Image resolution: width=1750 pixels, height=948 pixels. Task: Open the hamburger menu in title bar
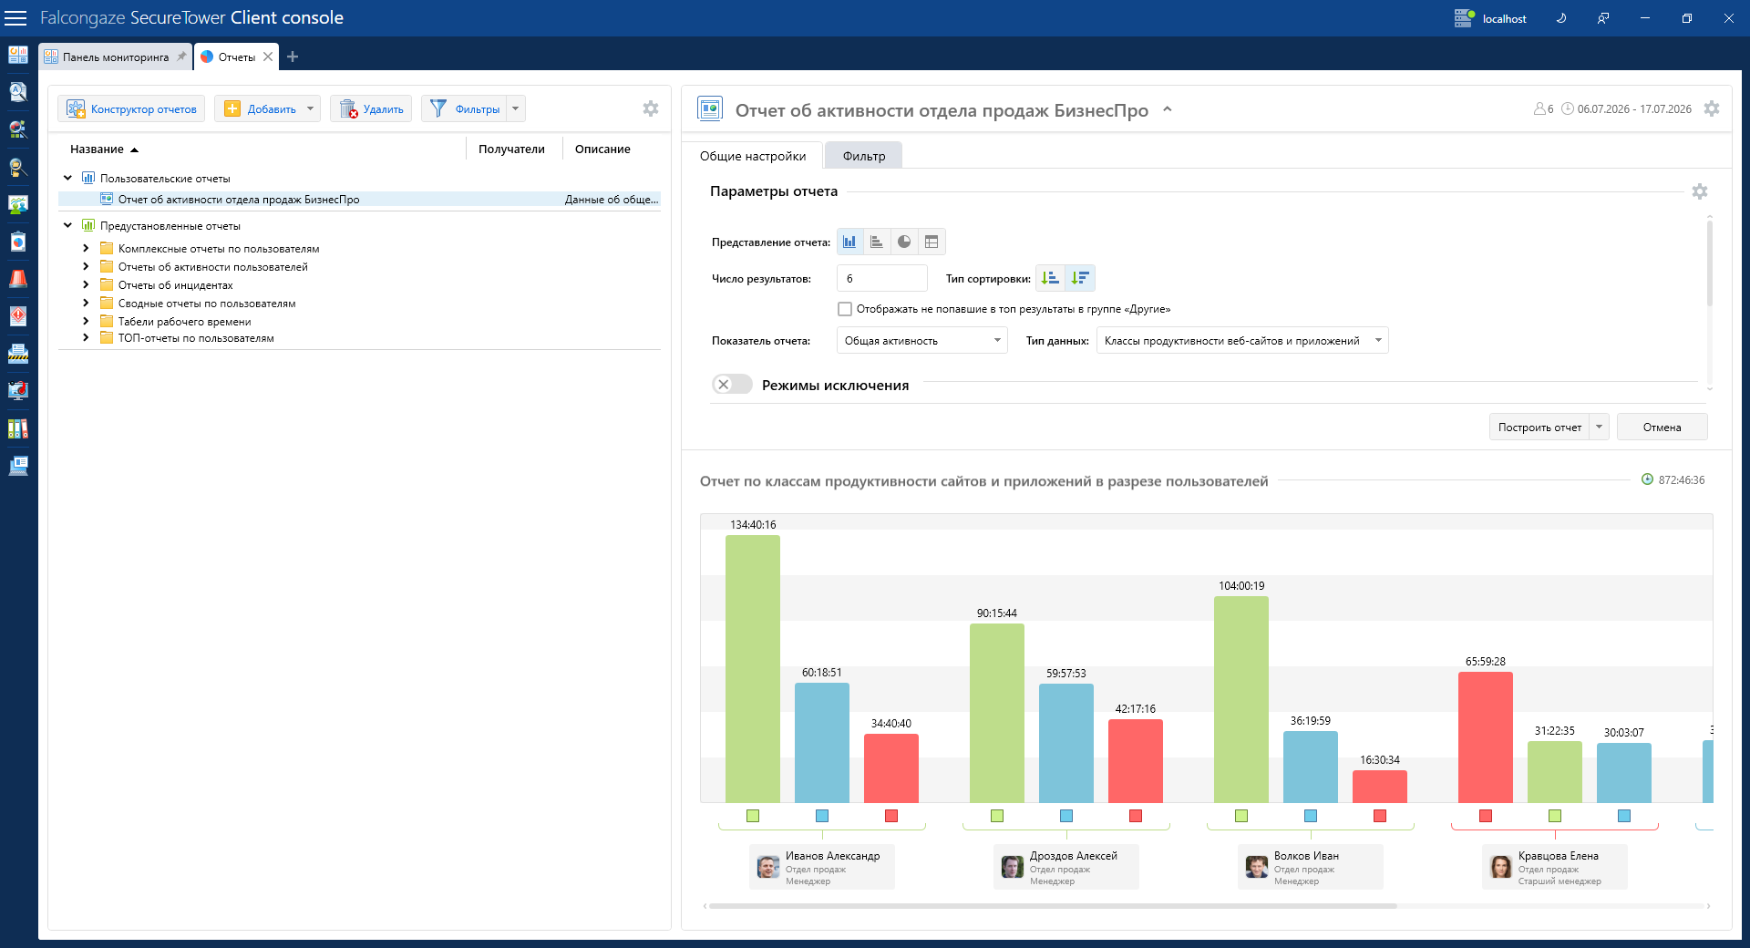(16, 18)
